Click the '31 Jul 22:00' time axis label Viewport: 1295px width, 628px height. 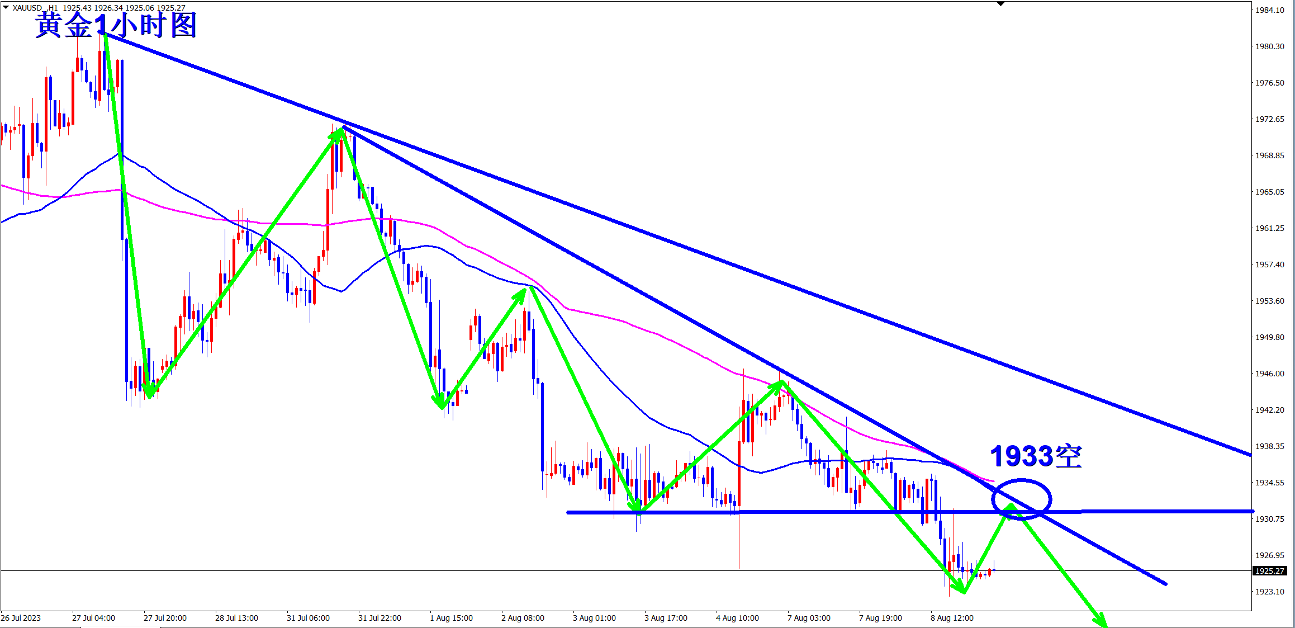coord(380,618)
